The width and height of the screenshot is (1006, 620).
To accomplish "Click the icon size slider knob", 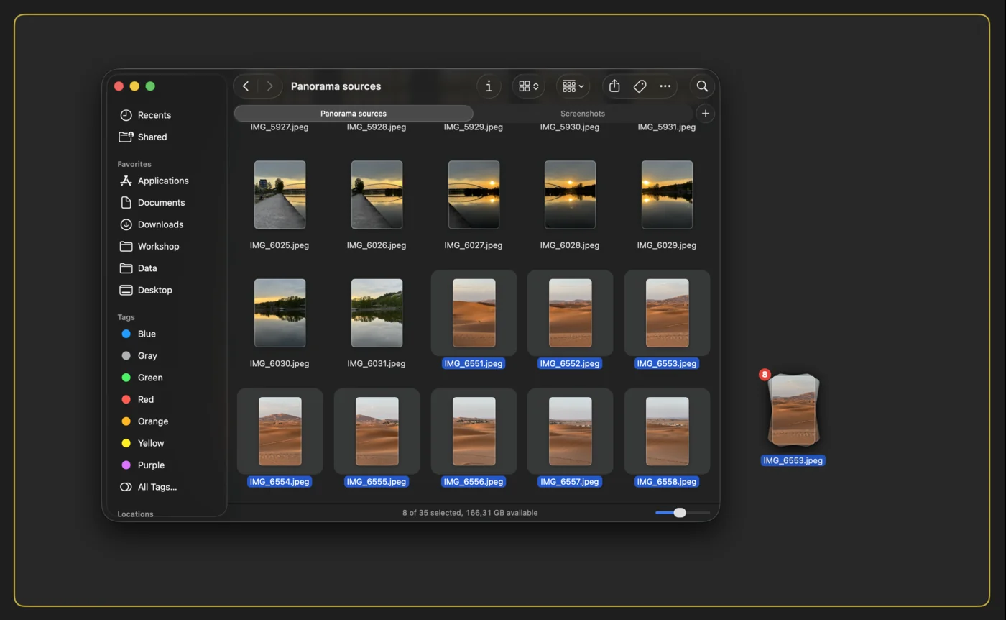I will coord(680,513).
